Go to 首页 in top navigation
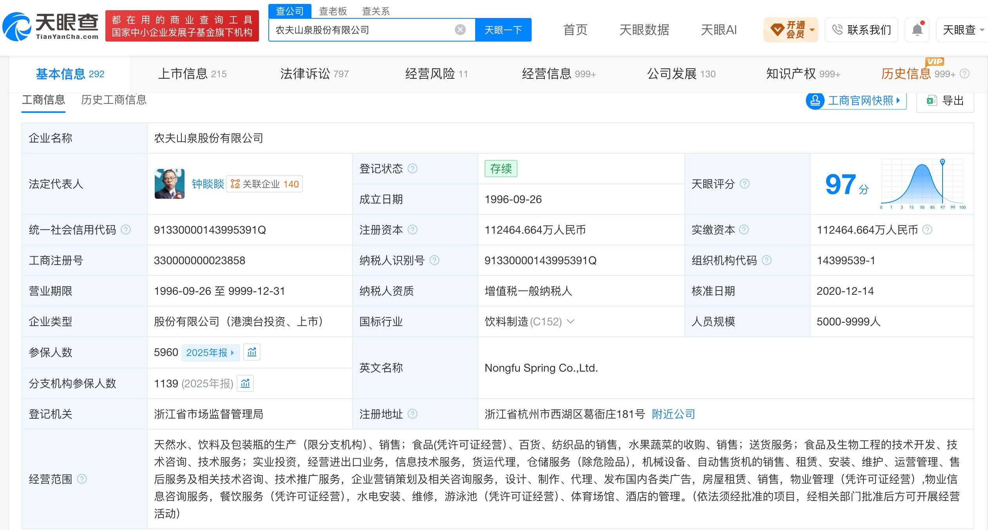The width and height of the screenshot is (988, 530). tap(575, 30)
